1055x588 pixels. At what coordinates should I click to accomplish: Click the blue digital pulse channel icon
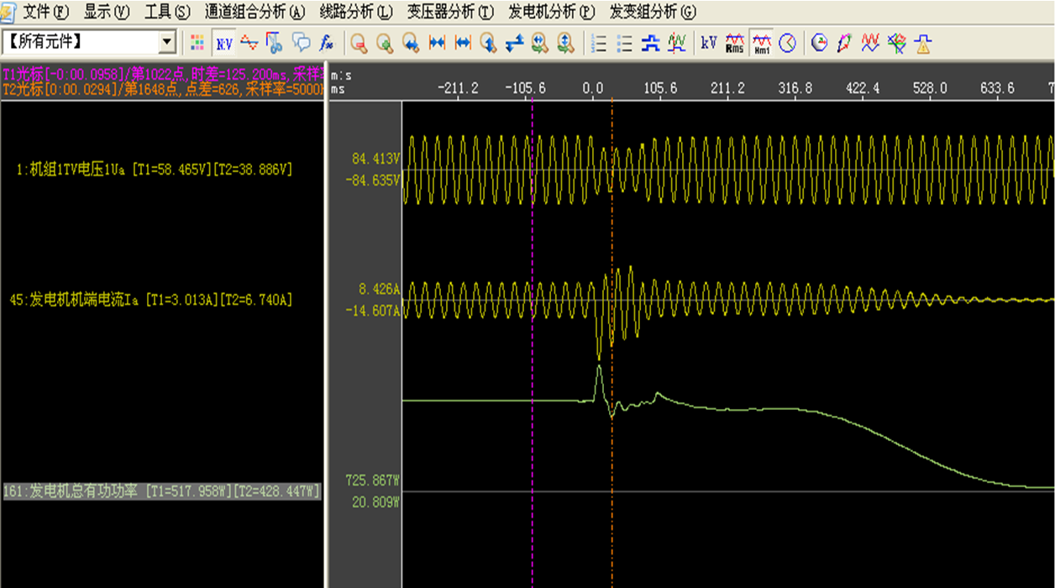(650, 43)
